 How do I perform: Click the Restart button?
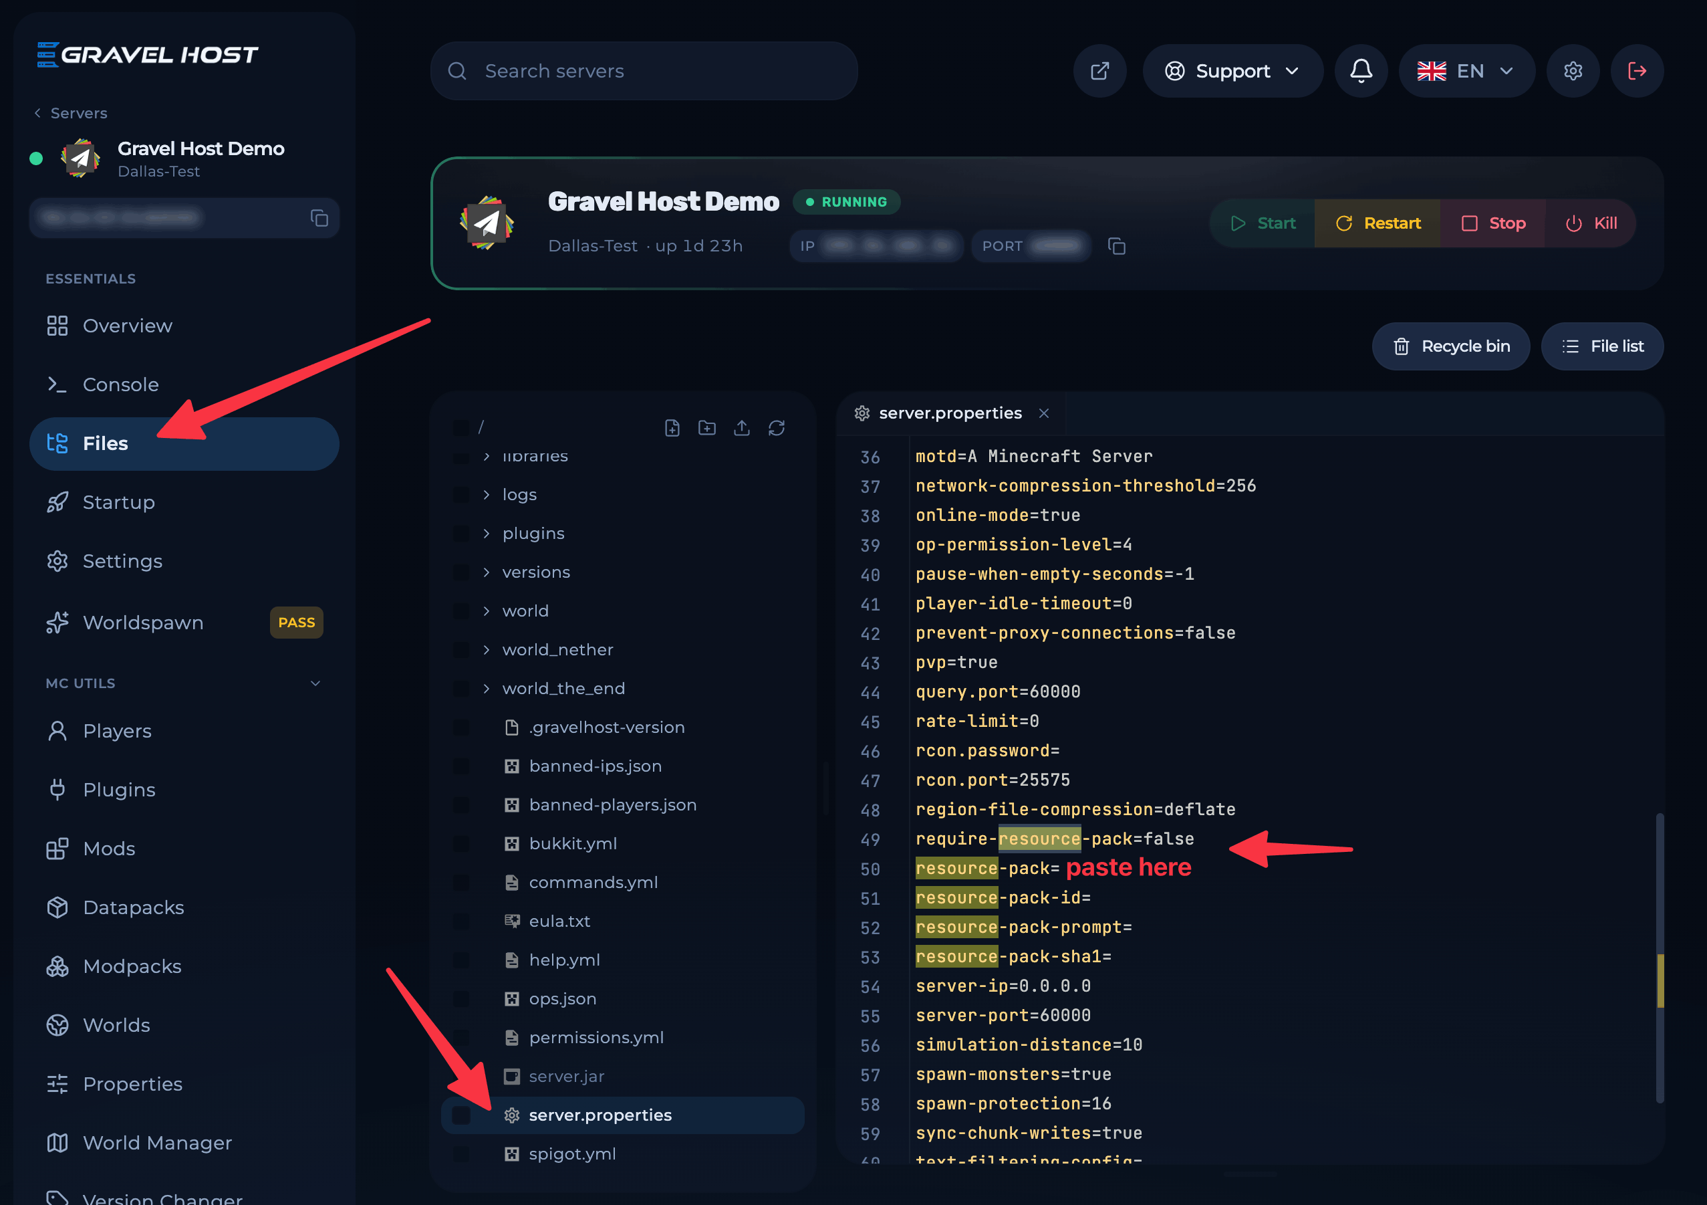[x=1377, y=223]
